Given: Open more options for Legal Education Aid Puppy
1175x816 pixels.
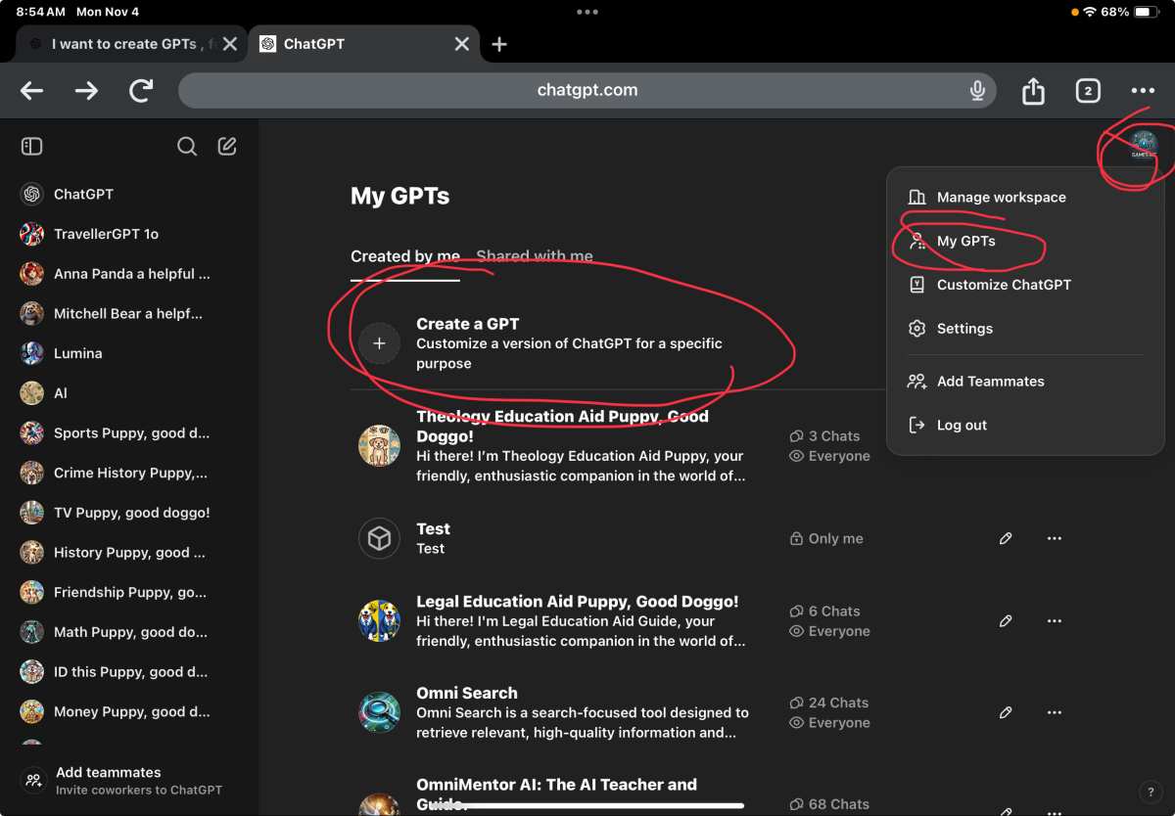Looking at the screenshot, I should pyautogui.click(x=1055, y=621).
